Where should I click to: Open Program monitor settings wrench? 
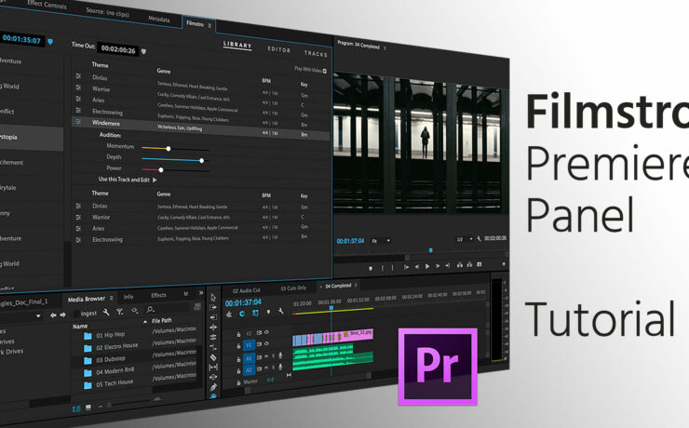click(479, 239)
